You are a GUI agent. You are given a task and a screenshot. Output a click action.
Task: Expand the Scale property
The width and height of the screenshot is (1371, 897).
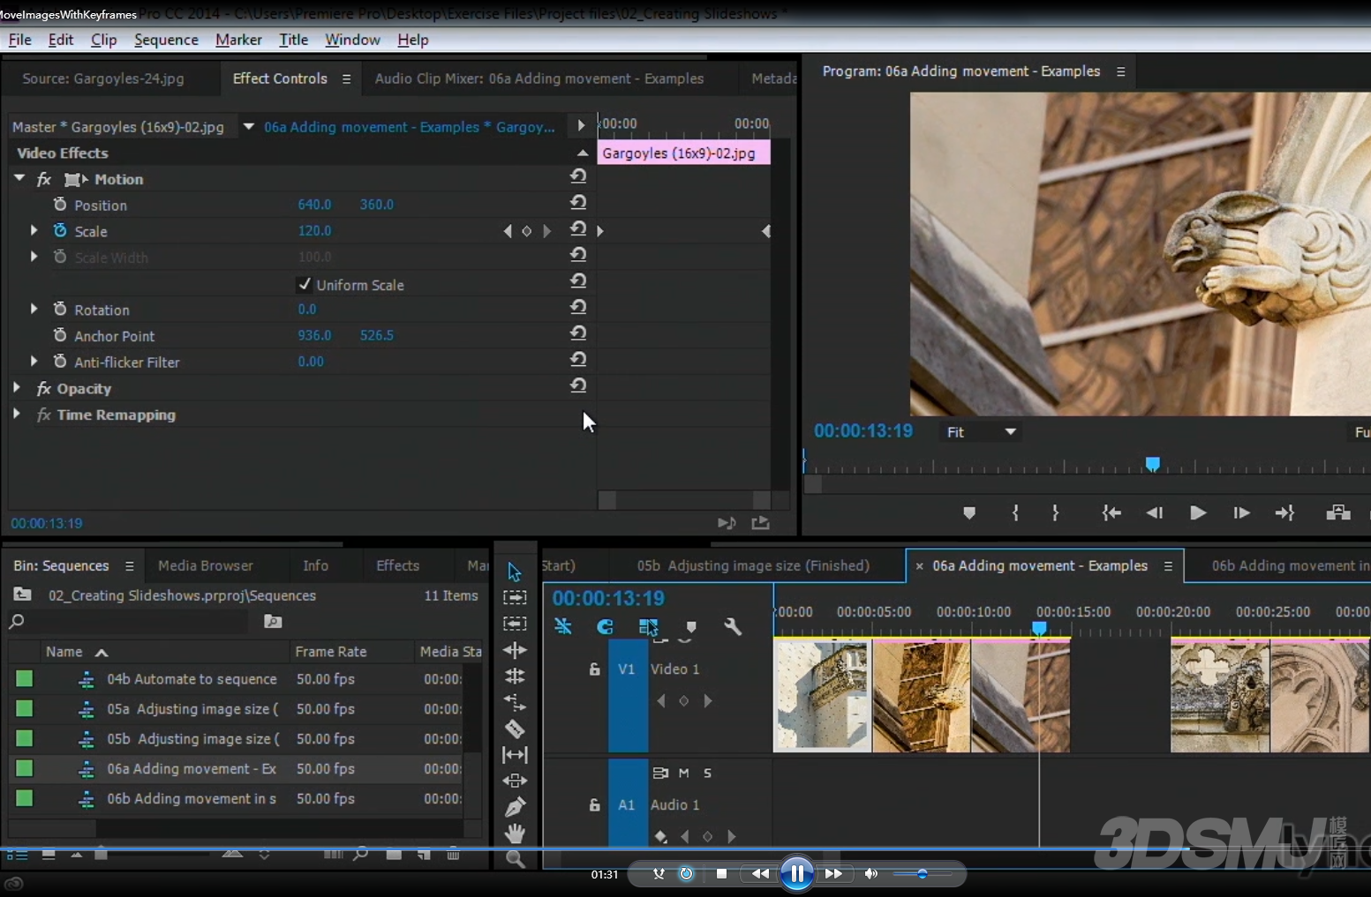click(x=34, y=230)
